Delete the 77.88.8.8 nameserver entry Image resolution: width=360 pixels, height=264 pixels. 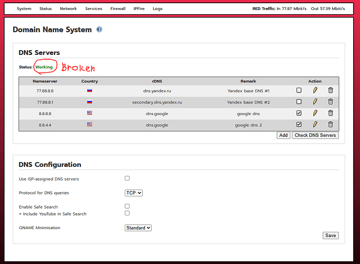click(330, 90)
